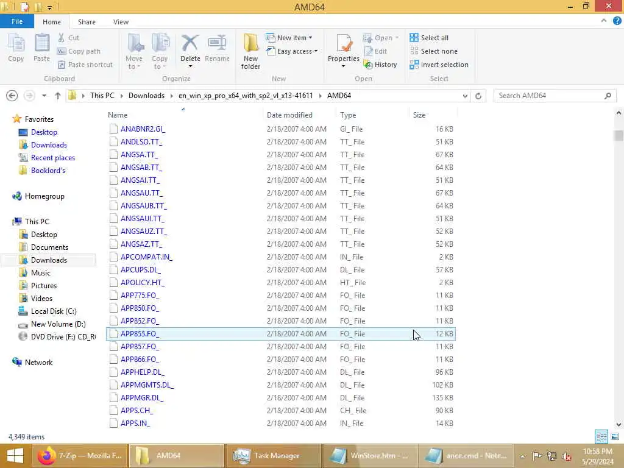Refresh the AMD64 folder view
This screenshot has width=624, height=468.
tap(478, 96)
